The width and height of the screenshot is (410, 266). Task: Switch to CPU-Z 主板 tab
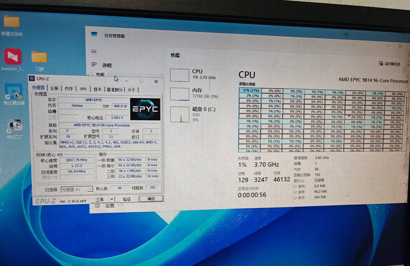pyautogui.click(x=54, y=89)
